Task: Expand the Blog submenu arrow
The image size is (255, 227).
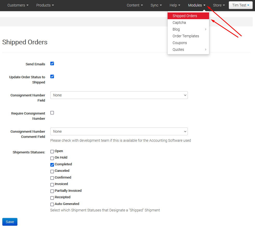Action: [x=205, y=29]
